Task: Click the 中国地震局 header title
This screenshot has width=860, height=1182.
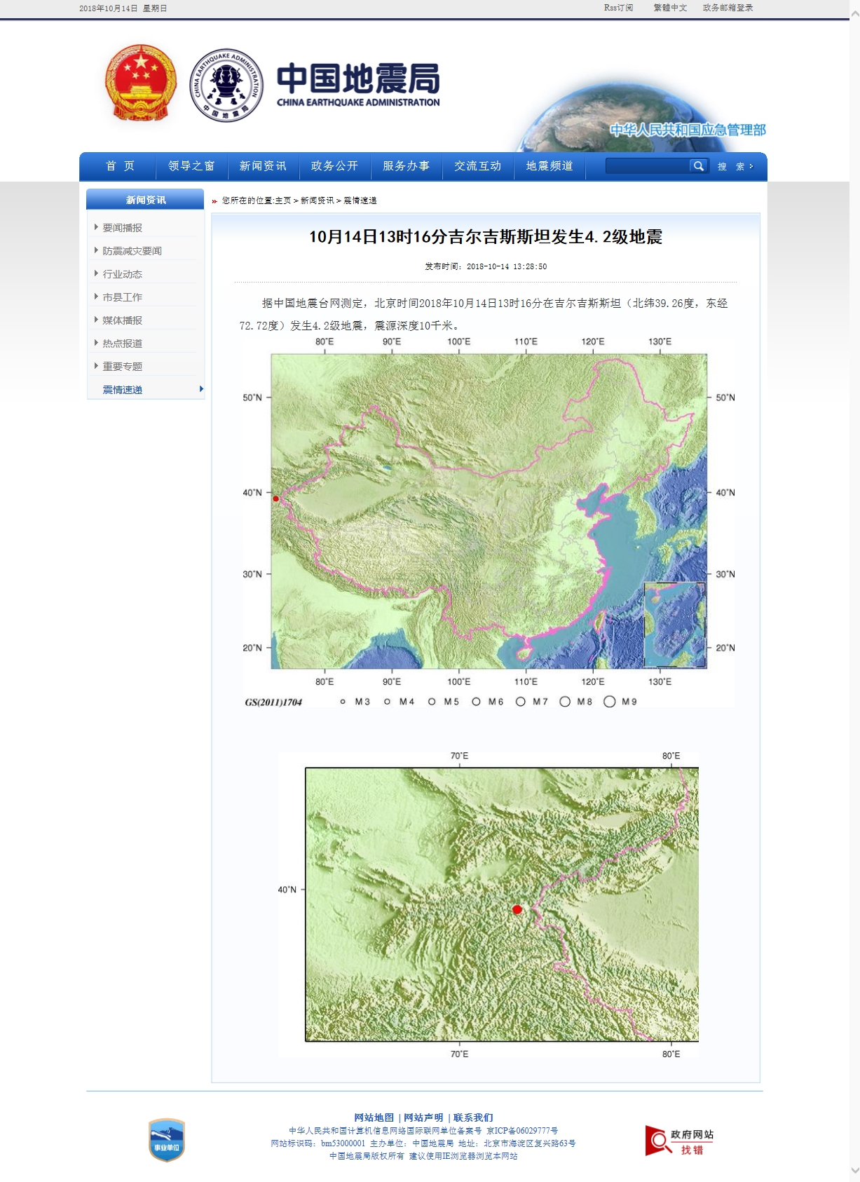Action: [358, 84]
